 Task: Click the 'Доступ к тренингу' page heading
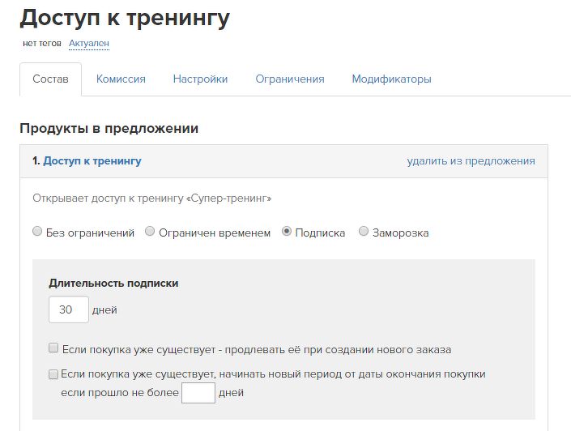125,18
